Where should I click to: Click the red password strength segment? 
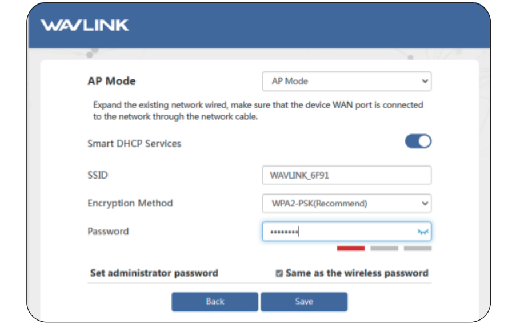[350, 248]
